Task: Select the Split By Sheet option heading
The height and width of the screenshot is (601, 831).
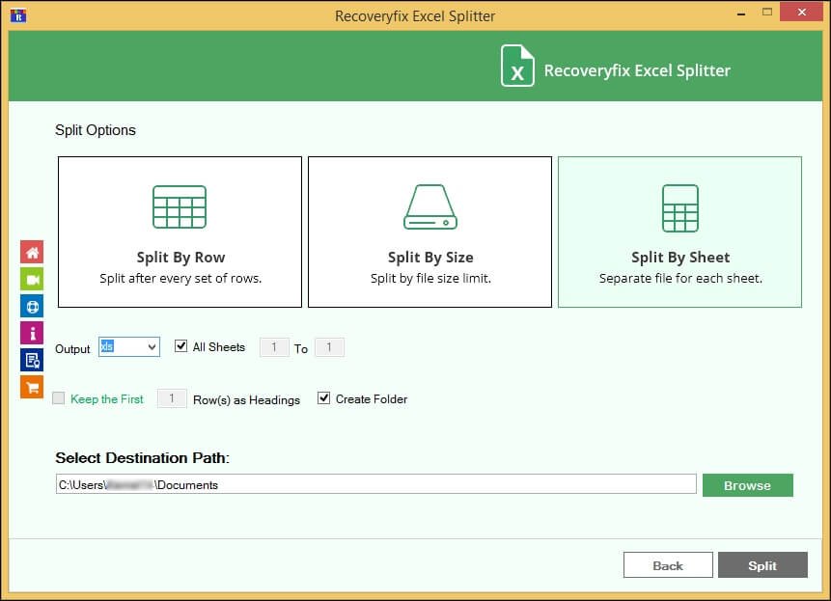Action: click(x=680, y=258)
